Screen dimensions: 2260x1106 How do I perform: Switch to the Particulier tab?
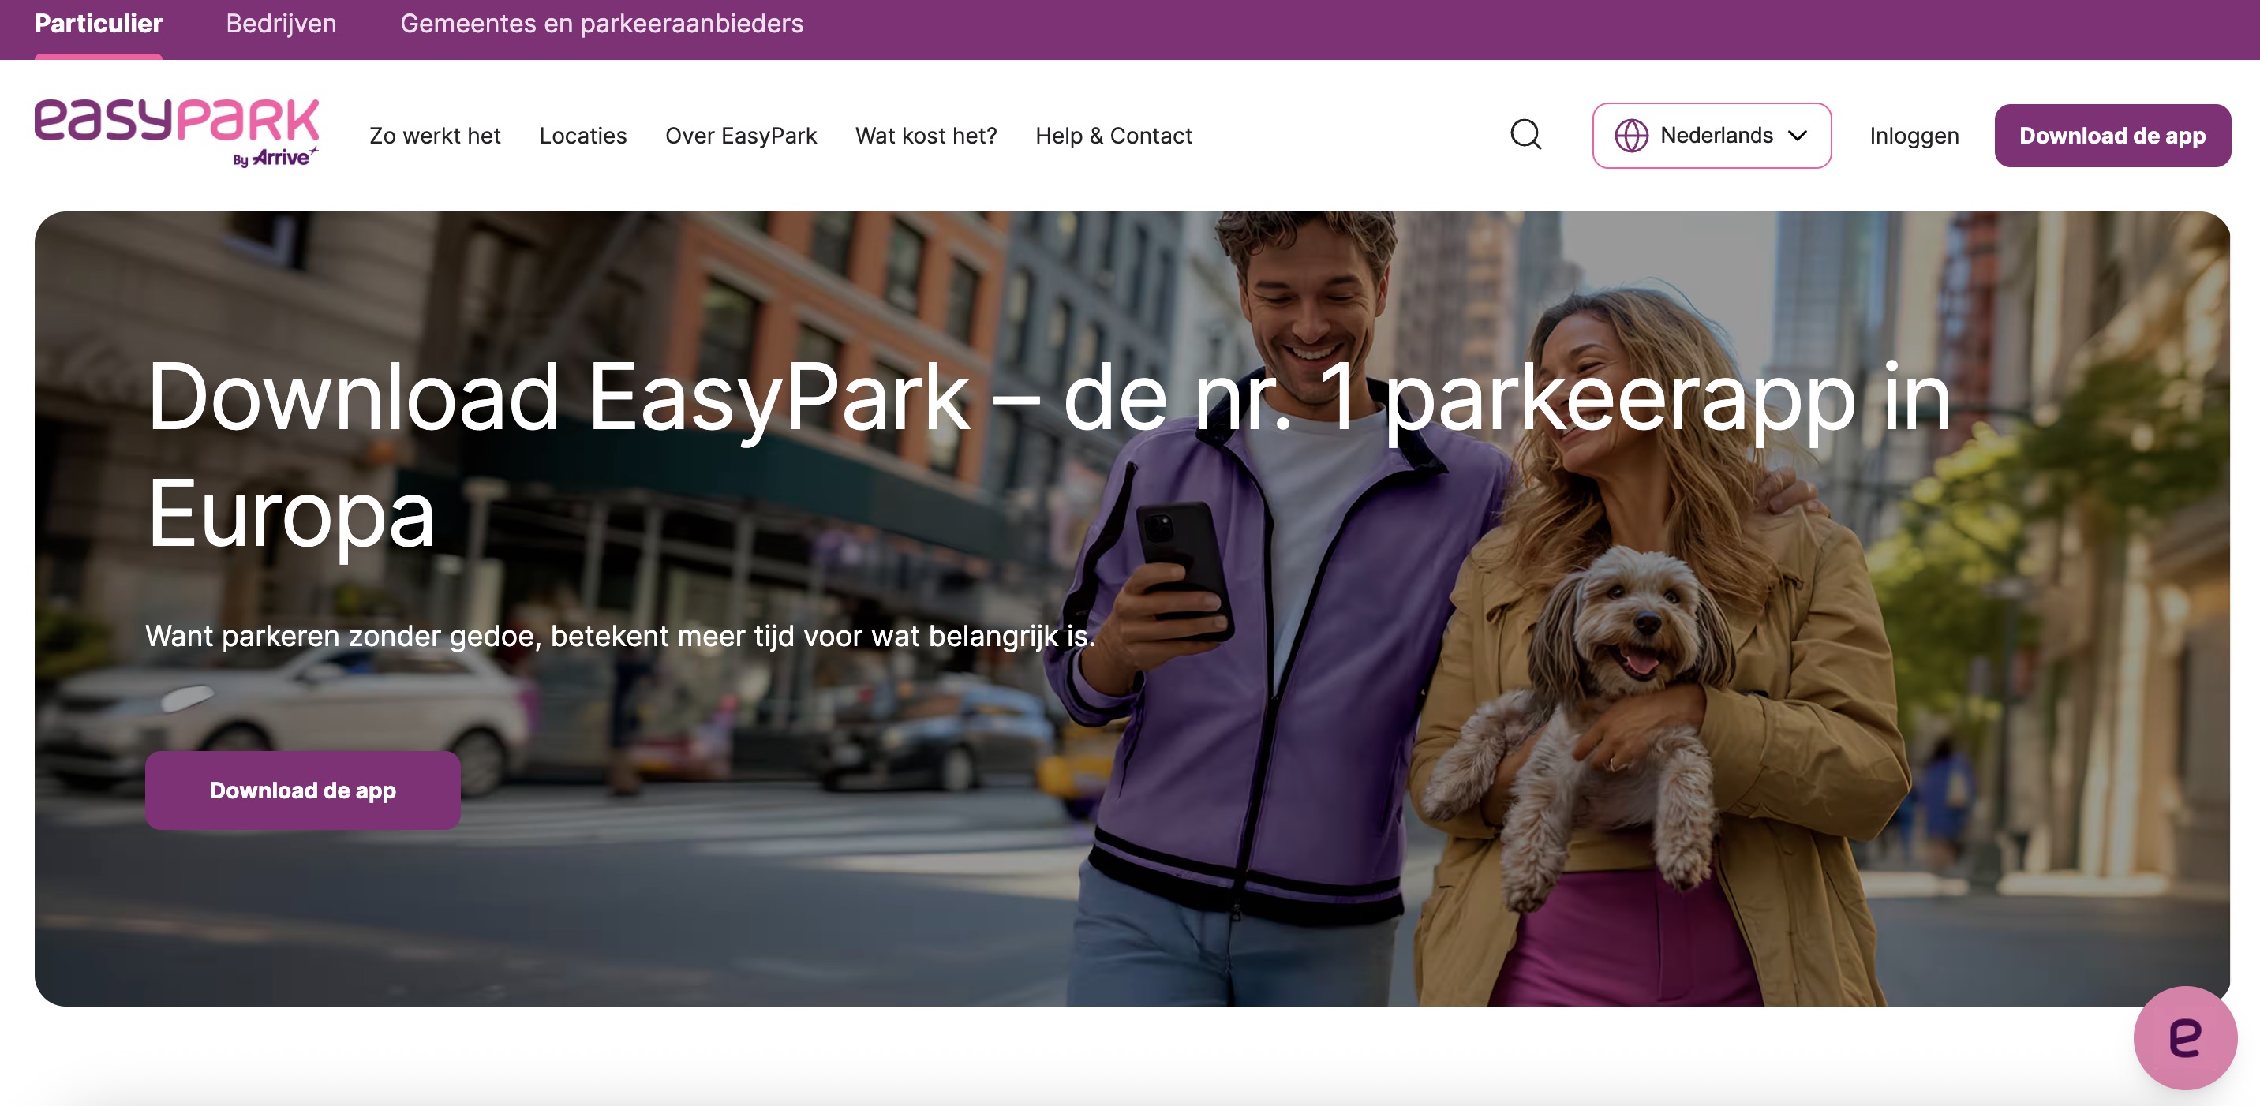[99, 24]
